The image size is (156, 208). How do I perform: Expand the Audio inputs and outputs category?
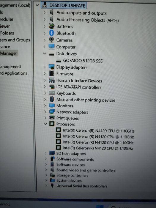point(45,12)
